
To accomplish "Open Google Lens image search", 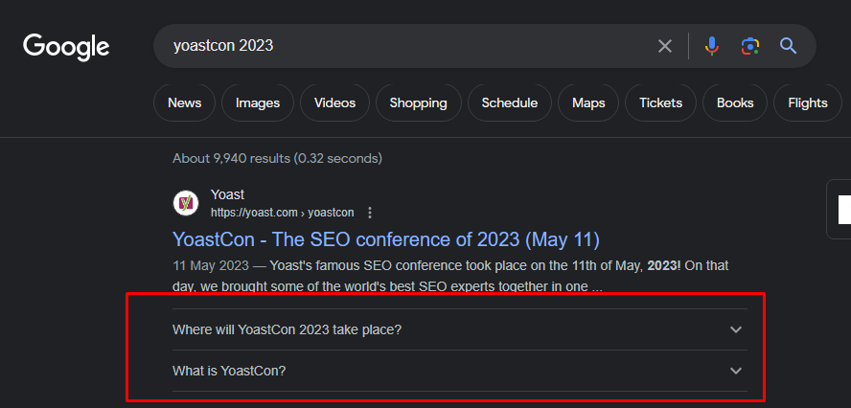I will (x=749, y=46).
